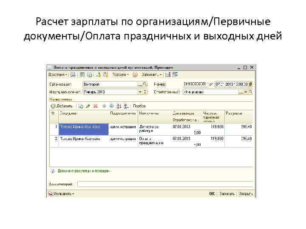This screenshot has height=229, width=306.
Task: Open the calendar picker beside the date field
Action: coord(251,84)
